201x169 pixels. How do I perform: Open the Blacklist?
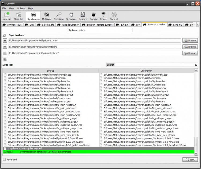point(94,16)
